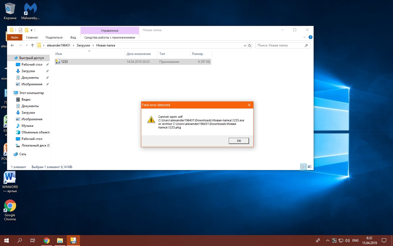393x246 pixels.
Task: Click the magnifier icon in Explorer search box
Action: coord(306,45)
